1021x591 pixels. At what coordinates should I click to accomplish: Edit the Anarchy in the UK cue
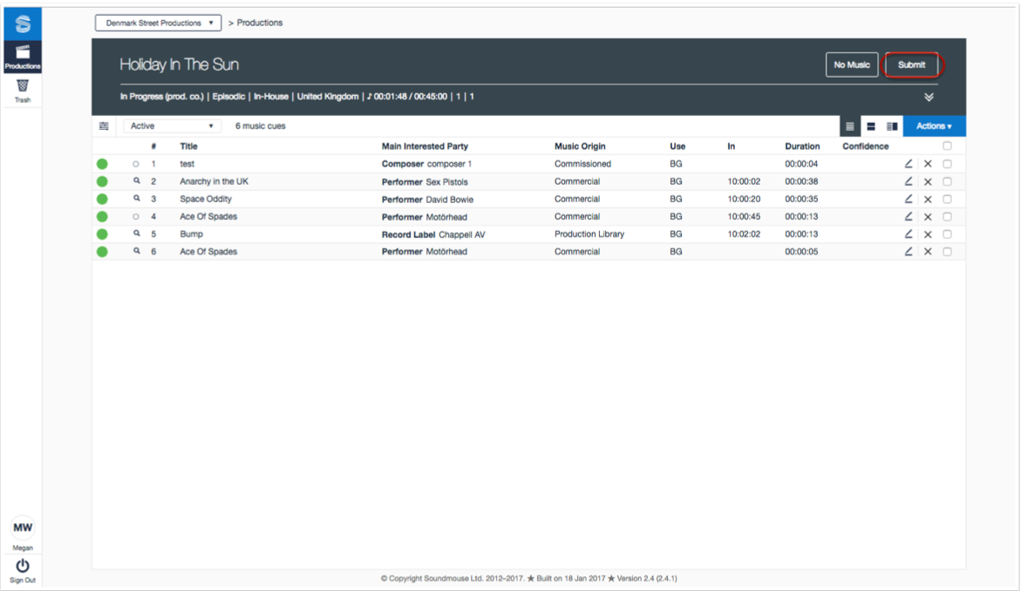click(909, 181)
